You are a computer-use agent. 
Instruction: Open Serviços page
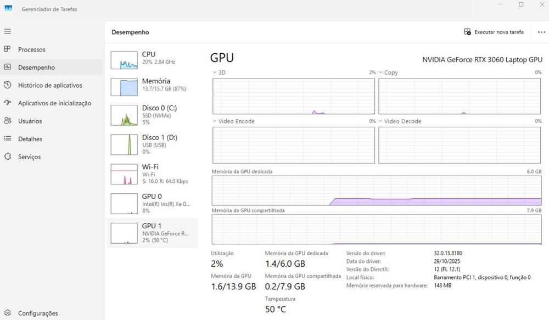51,157
